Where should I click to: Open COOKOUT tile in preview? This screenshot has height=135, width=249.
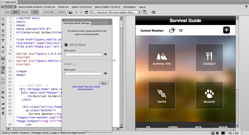point(209,58)
